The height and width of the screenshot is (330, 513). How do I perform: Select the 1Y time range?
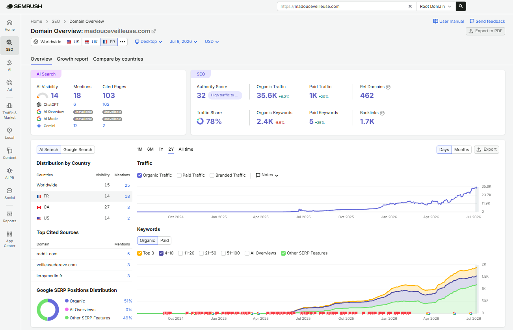[161, 149]
